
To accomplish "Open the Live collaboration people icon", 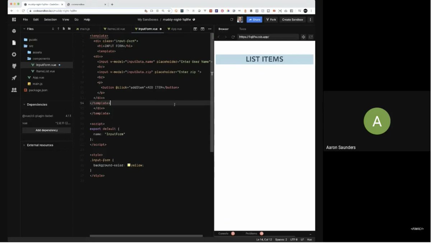I will [14, 90].
